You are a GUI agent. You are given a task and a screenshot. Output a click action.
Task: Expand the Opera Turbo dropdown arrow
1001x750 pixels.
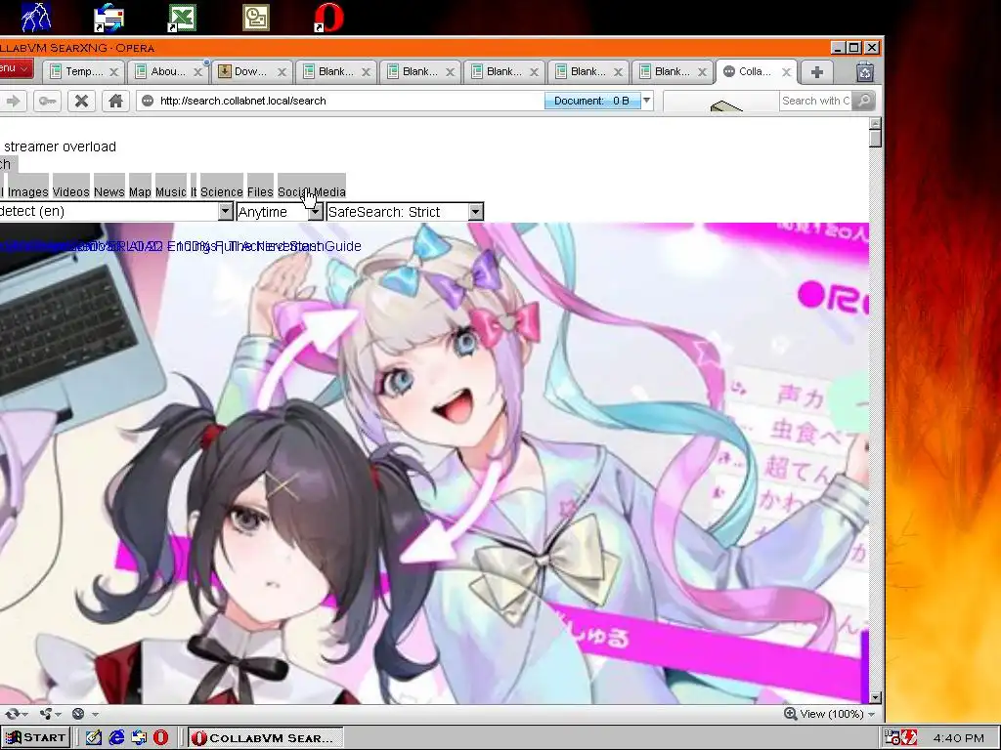[95, 714]
